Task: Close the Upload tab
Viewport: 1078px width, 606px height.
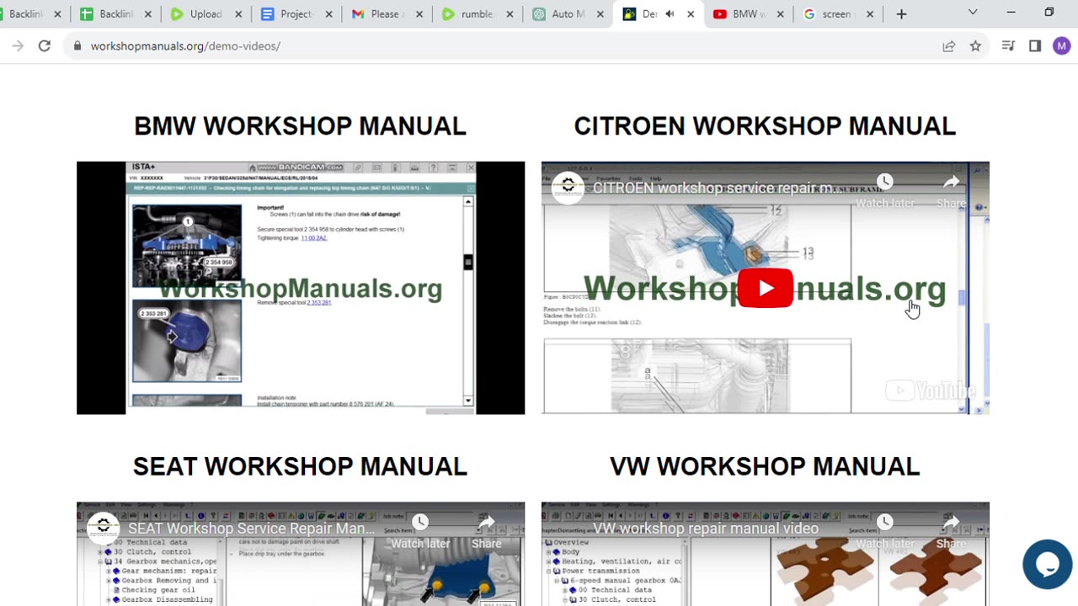Action: [237, 13]
